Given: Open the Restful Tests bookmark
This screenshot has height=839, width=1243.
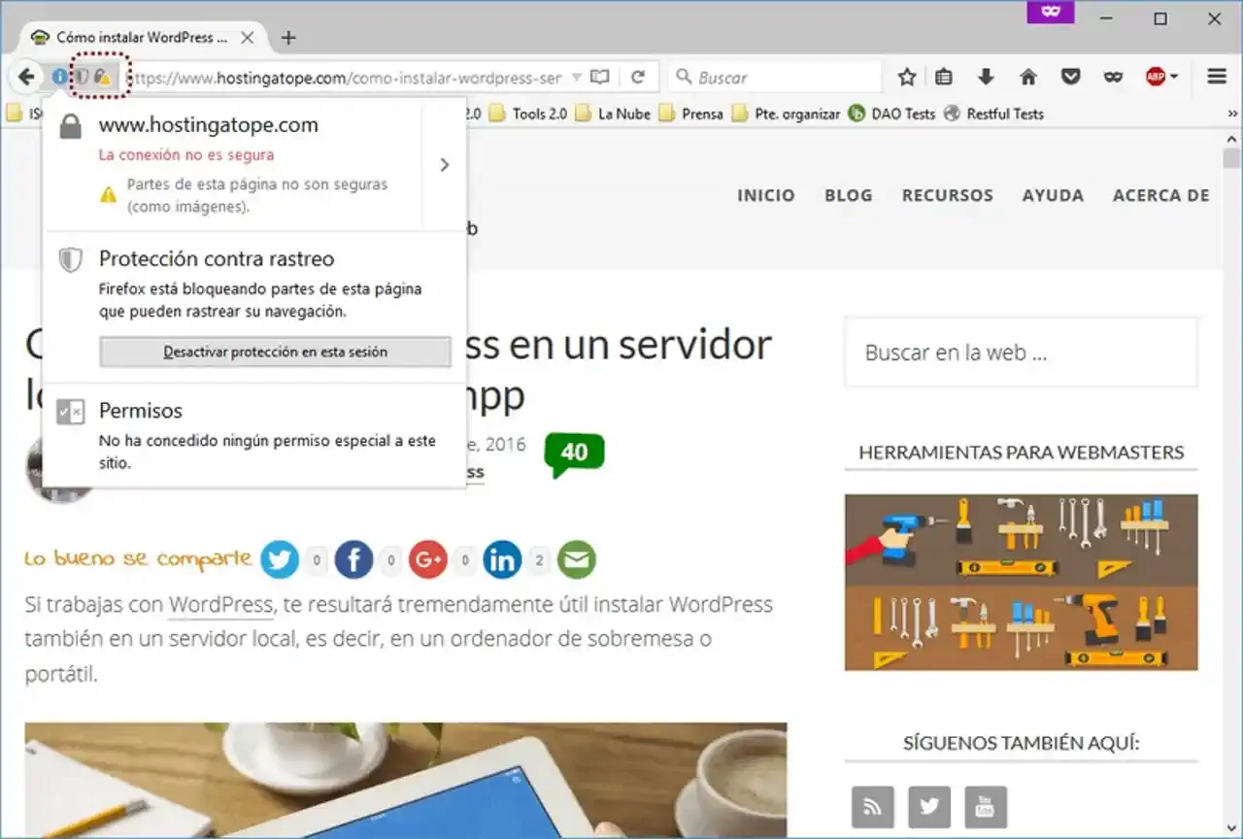Looking at the screenshot, I should click(993, 114).
